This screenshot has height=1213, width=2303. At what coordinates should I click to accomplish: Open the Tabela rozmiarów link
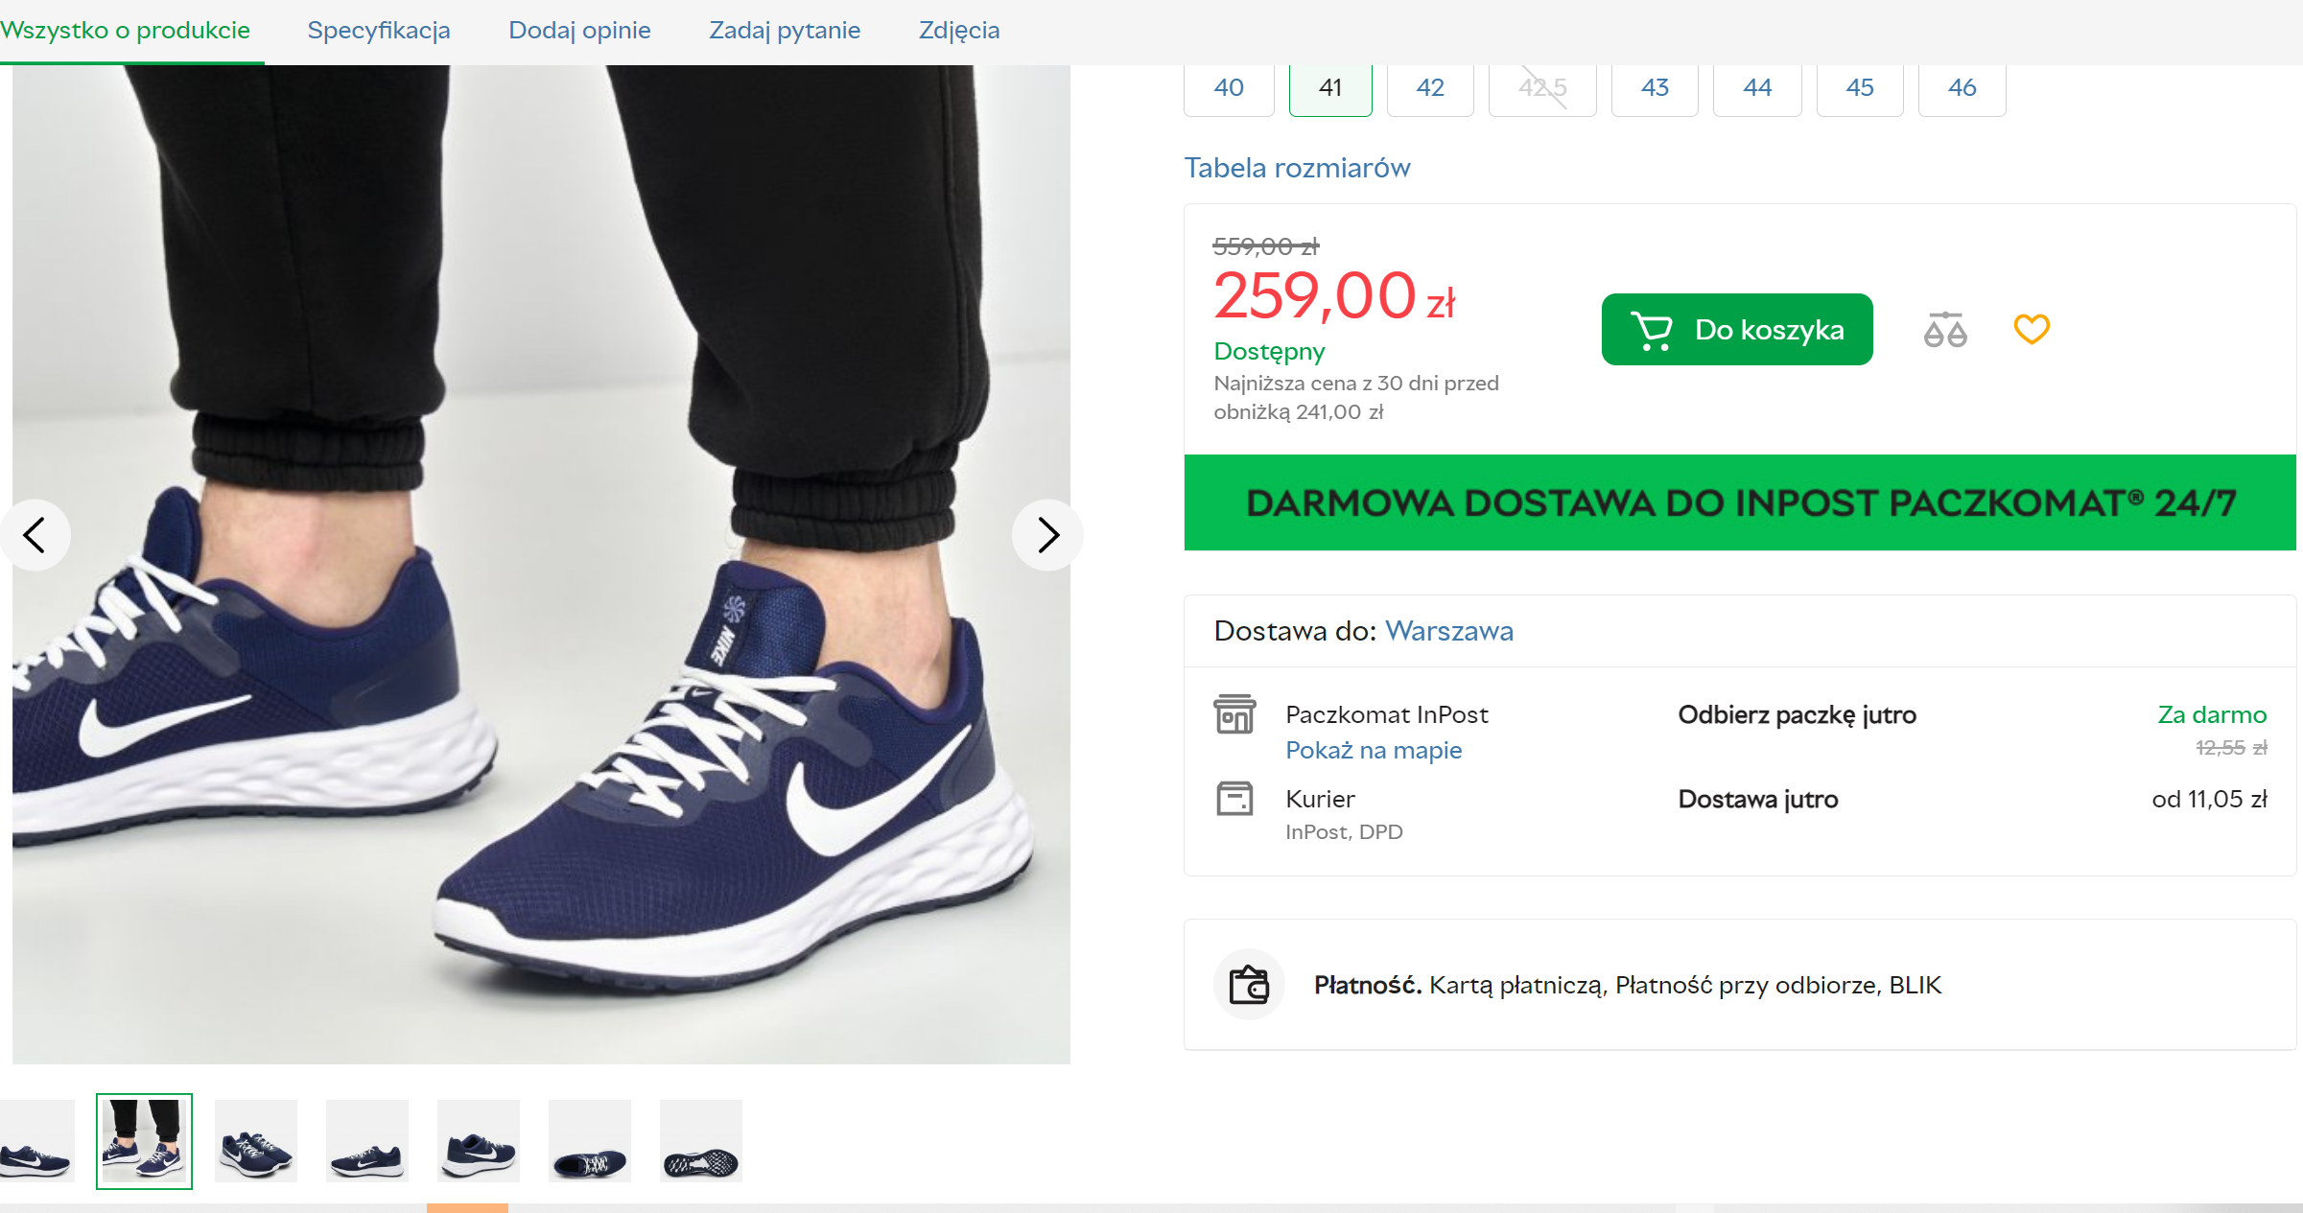pyautogui.click(x=1297, y=168)
